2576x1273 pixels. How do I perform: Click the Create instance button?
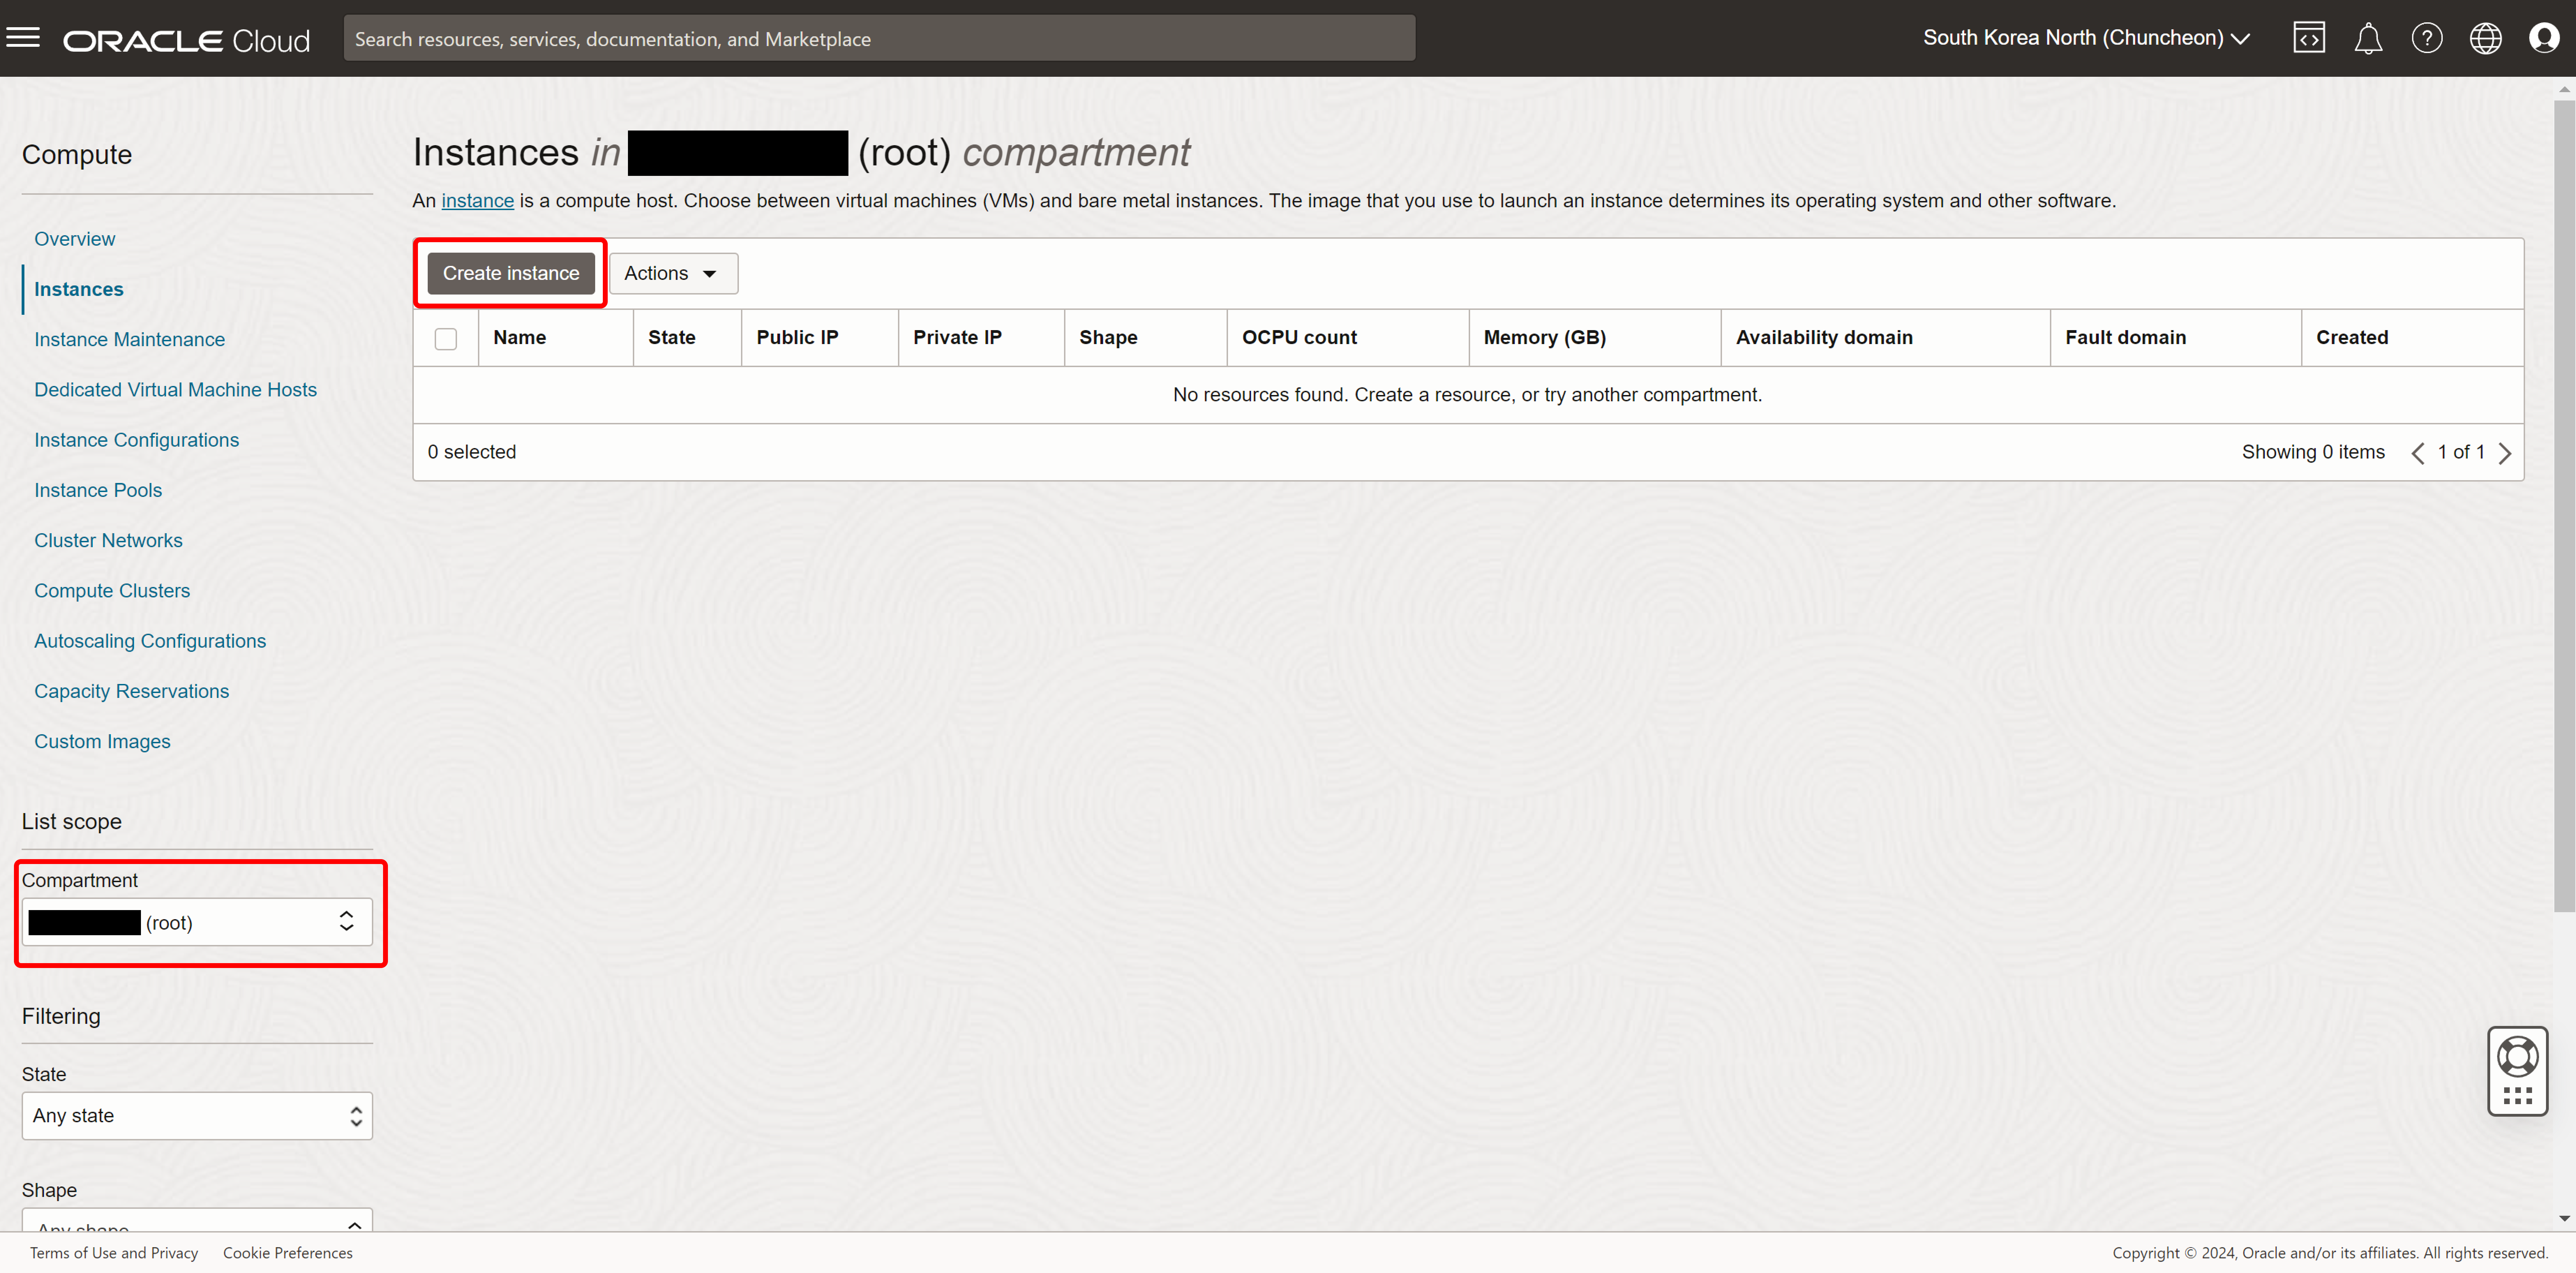tap(511, 273)
